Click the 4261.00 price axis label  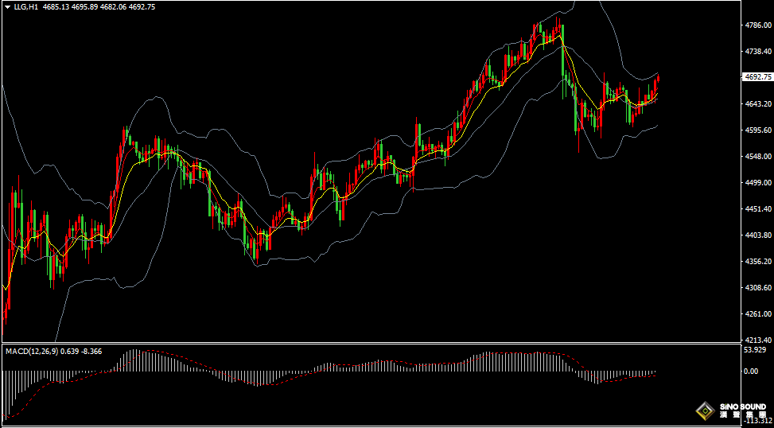[x=757, y=313]
